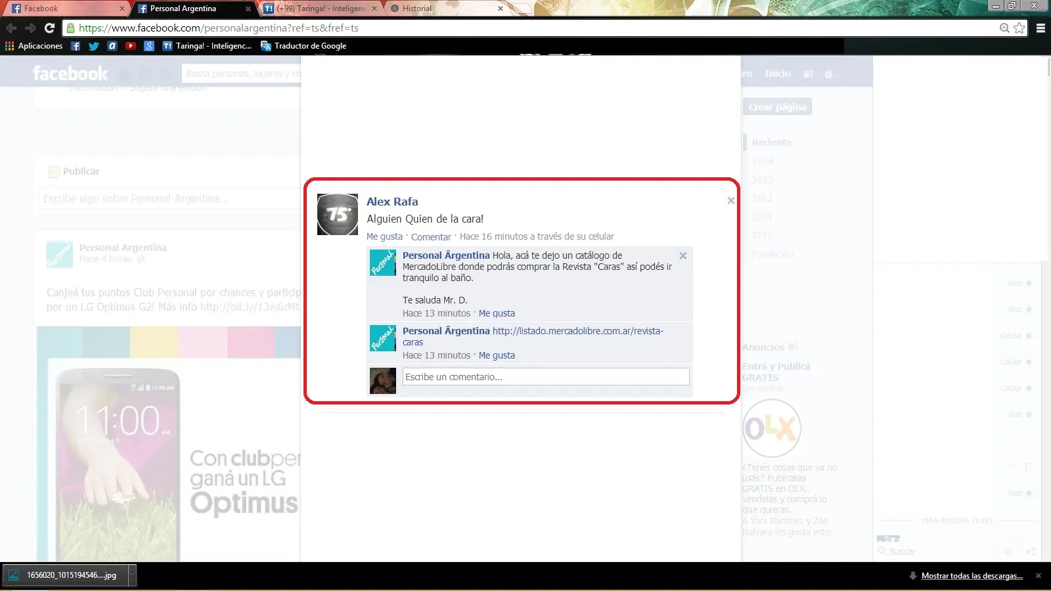Click the Inicio link in Facebook header
The width and height of the screenshot is (1051, 591).
[x=778, y=74]
